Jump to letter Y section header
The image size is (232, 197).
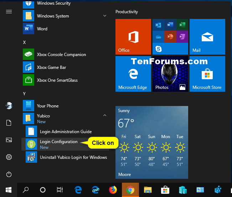click(x=25, y=94)
